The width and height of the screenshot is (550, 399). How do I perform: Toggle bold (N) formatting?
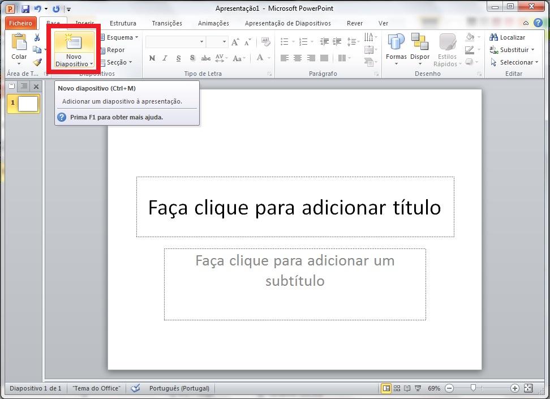[x=152, y=58]
